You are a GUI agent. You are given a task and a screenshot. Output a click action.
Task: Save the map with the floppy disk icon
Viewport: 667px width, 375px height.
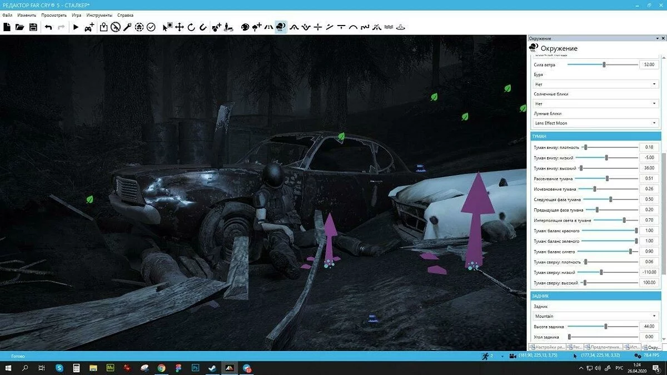(33, 27)
